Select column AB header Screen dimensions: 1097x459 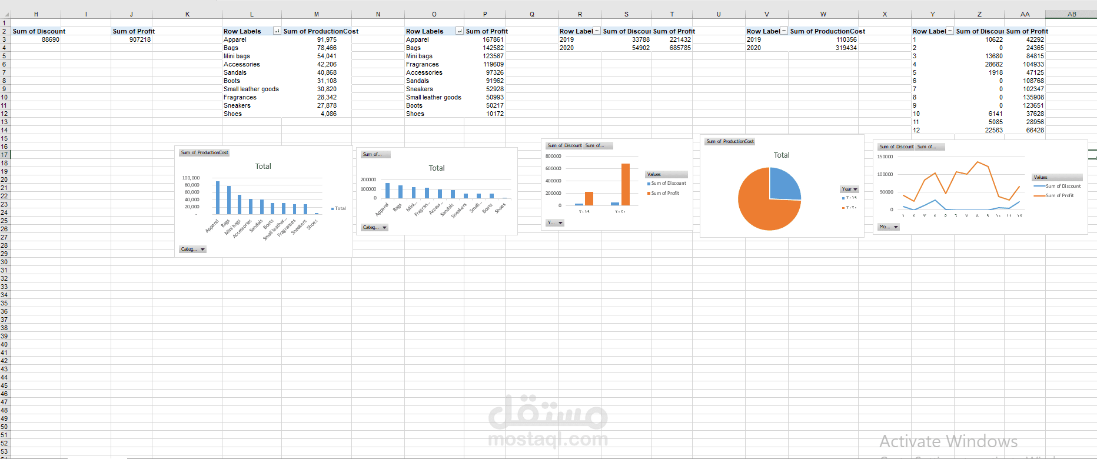(x=1072, y=14)
